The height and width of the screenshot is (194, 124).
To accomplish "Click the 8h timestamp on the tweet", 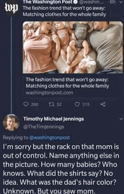I will 112,2.
